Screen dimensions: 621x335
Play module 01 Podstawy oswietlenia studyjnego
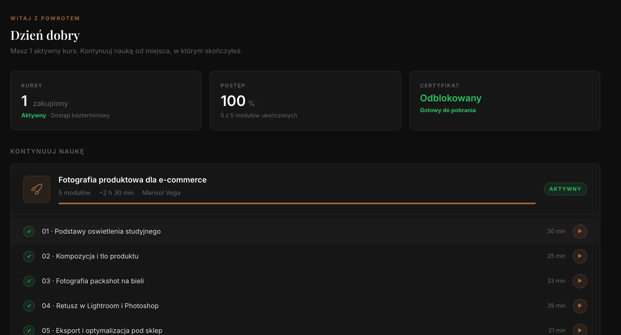[x=580, y=231]
